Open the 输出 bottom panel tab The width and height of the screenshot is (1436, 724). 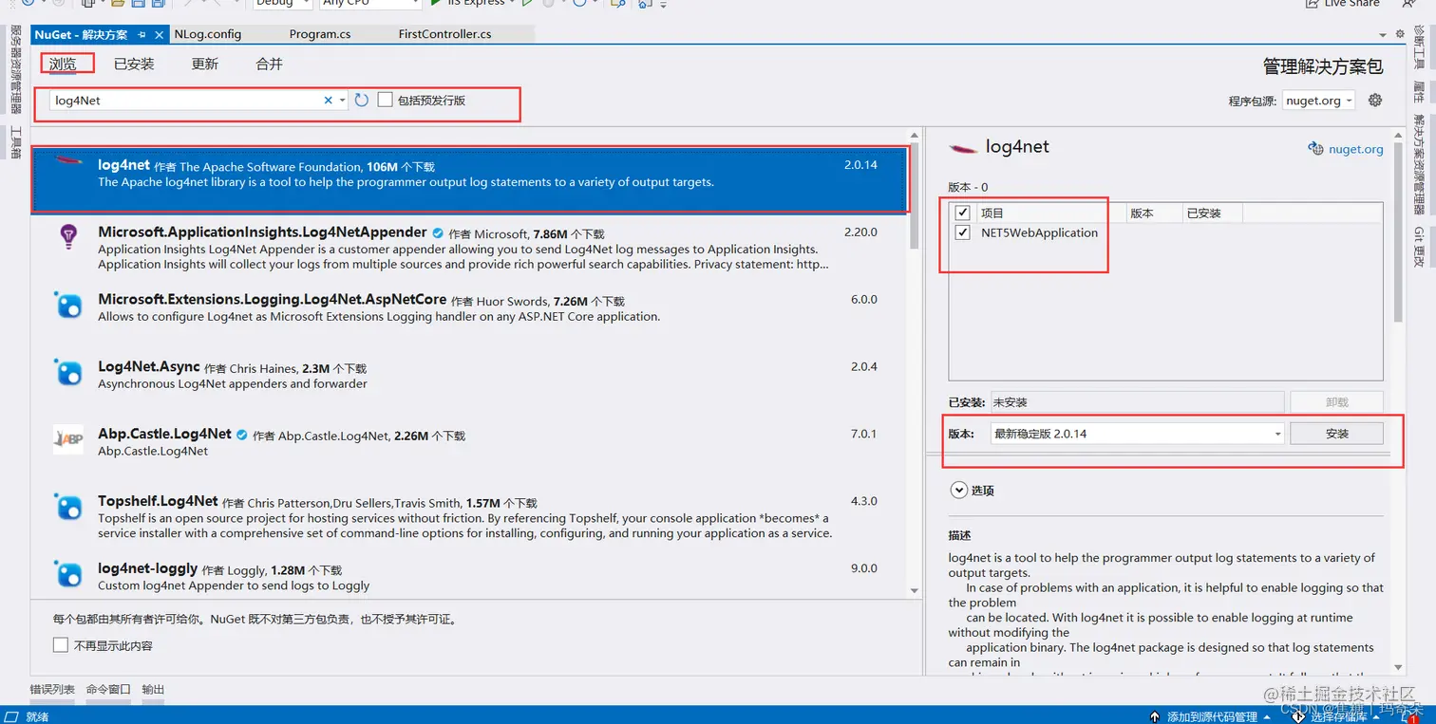(153, 690)
